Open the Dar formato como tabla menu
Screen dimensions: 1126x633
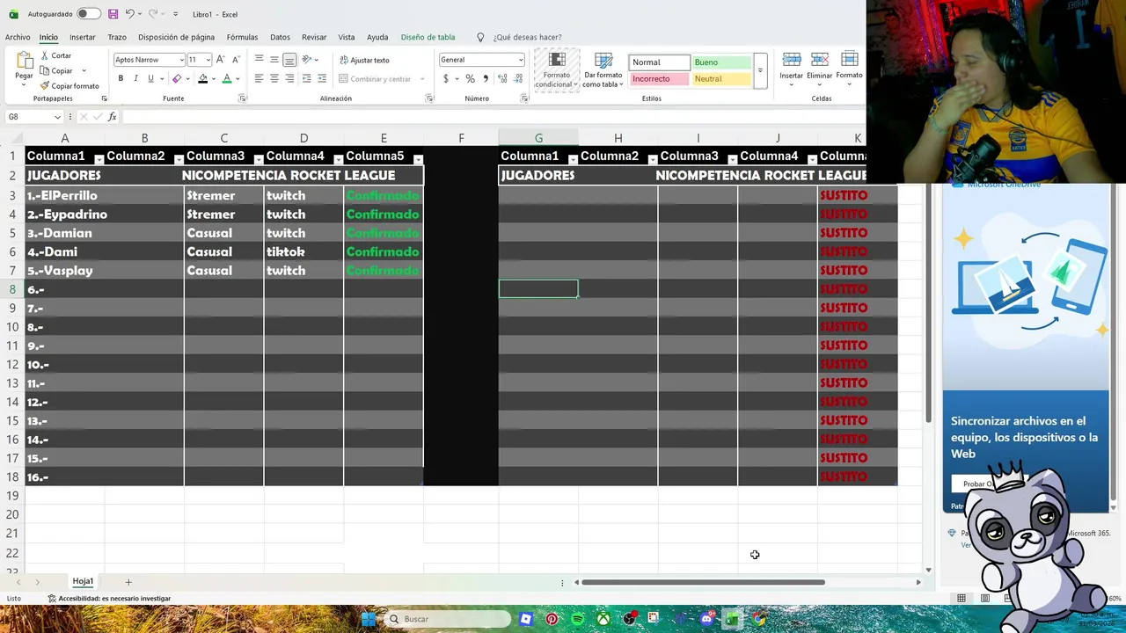tap(603, 69)
